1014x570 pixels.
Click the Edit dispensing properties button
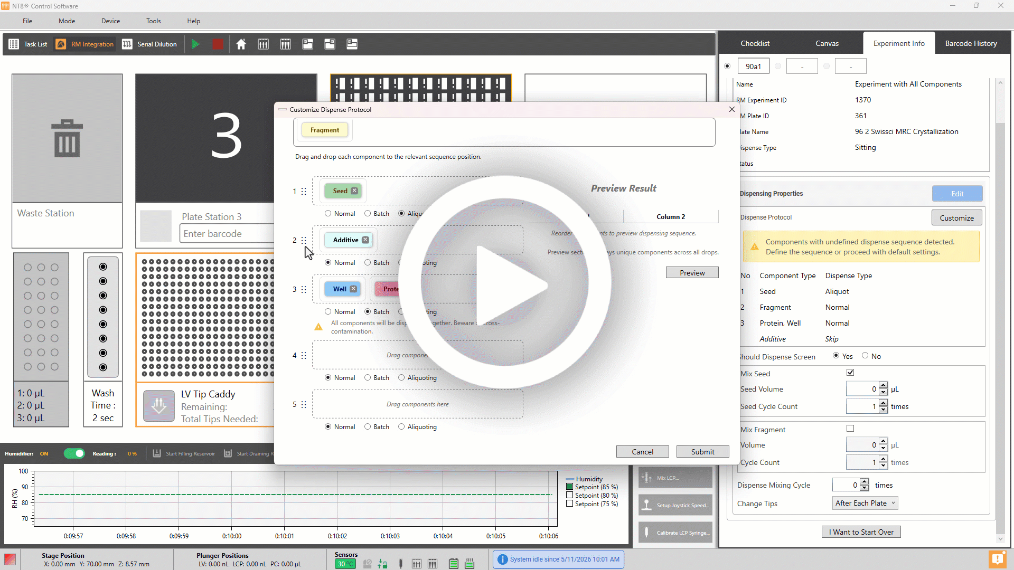(957, 194)
